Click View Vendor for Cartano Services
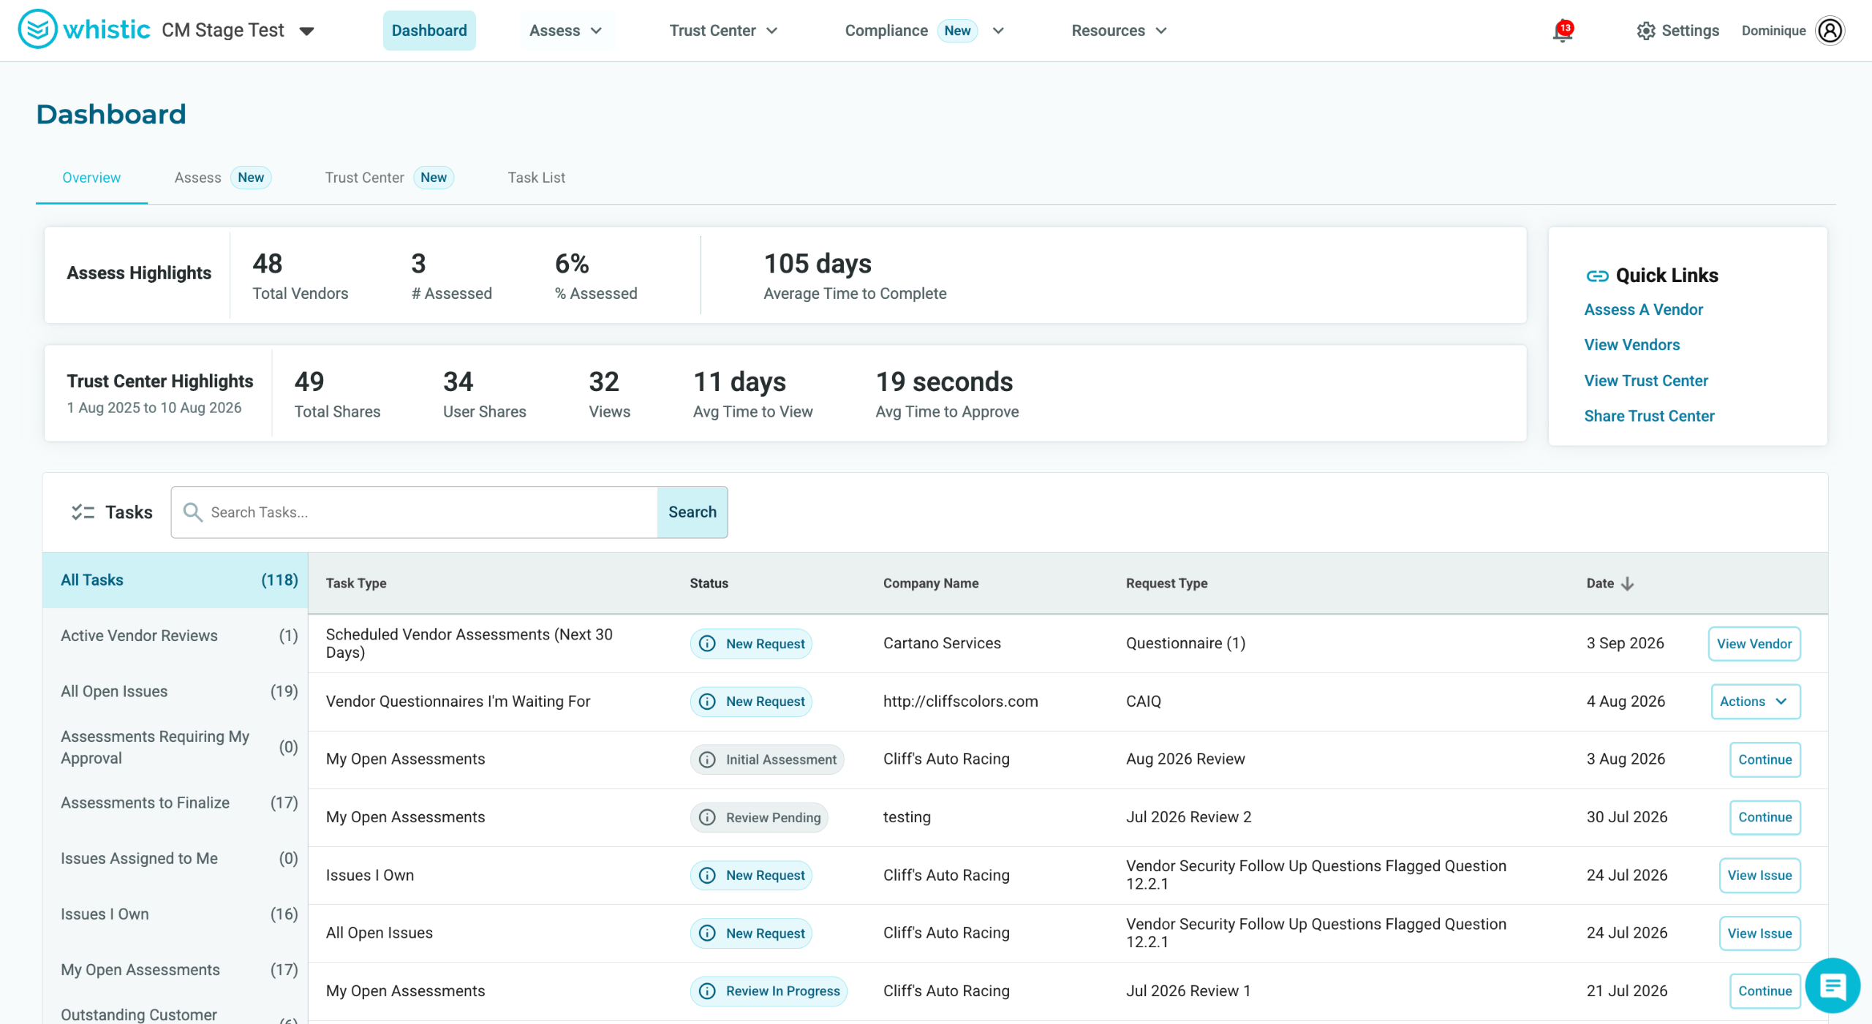Screen dimensions: 1872x1024 [1754, 644]
